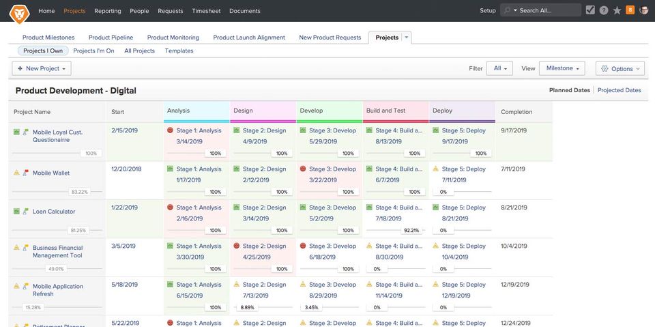Click the Project Name column header
Image resolution: width=655 pixels, height=327 pixels.
(x=57, y=112)
